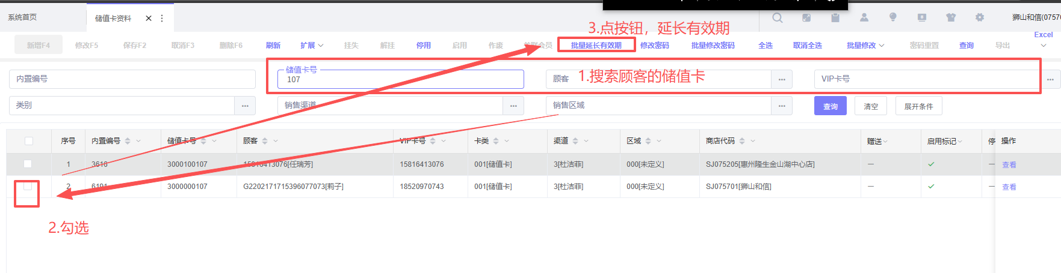Expand the Excel dropdown chevron
This screenshot has height=273, width=1061.
point(1044,46)
